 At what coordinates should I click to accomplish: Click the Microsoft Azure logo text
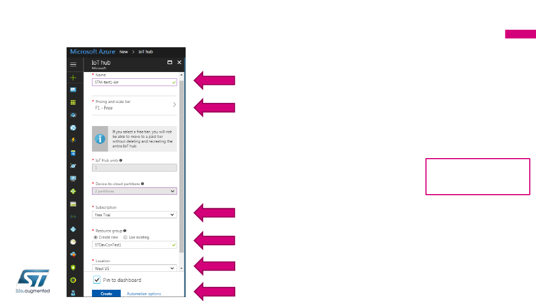[93, 52]
